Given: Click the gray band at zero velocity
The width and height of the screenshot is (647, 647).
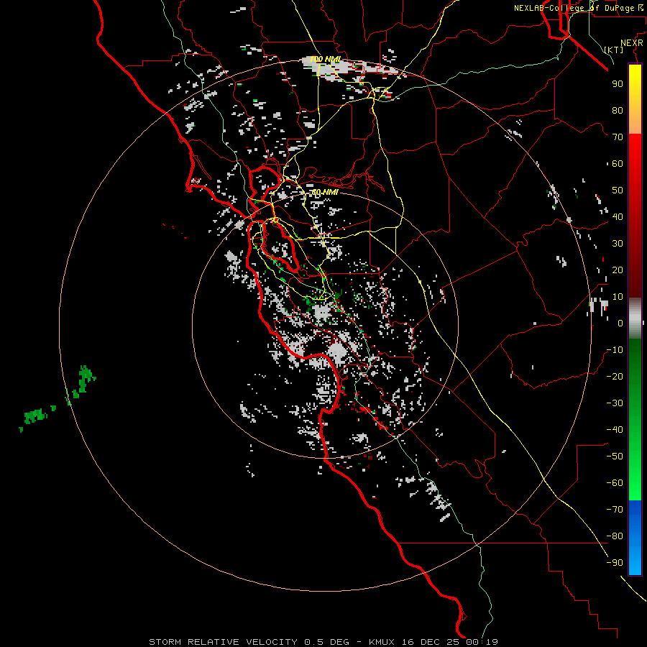Looking at the screenshot, I should [x=635, y=318].
